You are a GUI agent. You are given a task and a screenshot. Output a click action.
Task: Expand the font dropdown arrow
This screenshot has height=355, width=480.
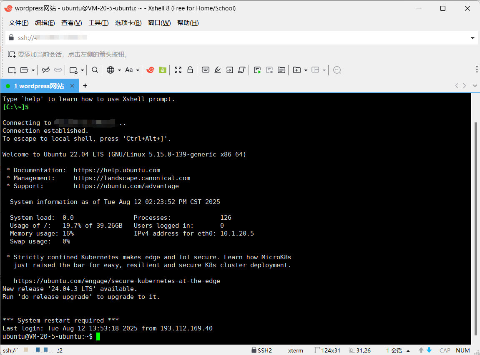tap(138, 70)
